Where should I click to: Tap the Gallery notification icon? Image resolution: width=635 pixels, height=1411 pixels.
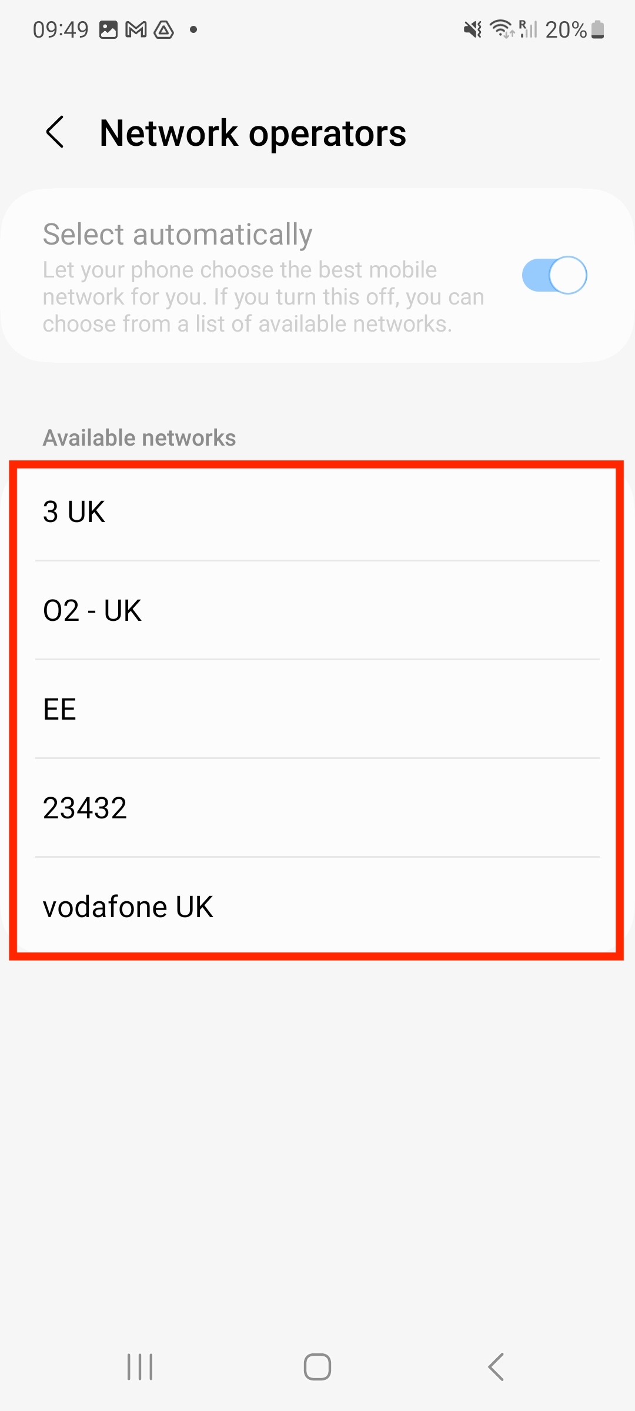(x=109, y=28)
